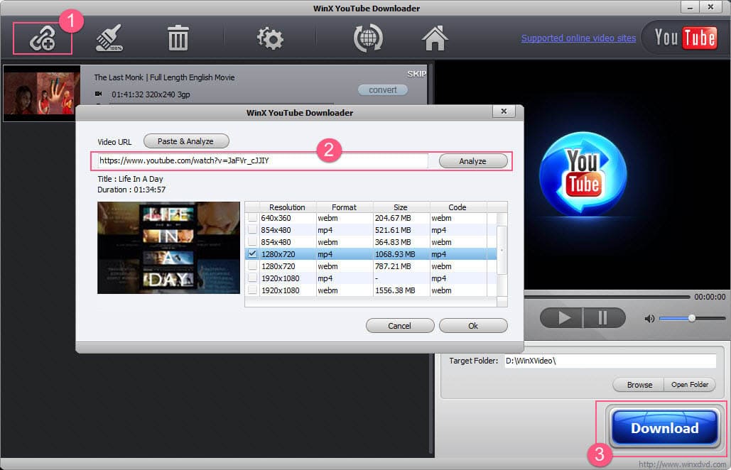Viewport: 731px width, 470px height.
Task: Click the Analyze button
Action: [x=472, y=161]
